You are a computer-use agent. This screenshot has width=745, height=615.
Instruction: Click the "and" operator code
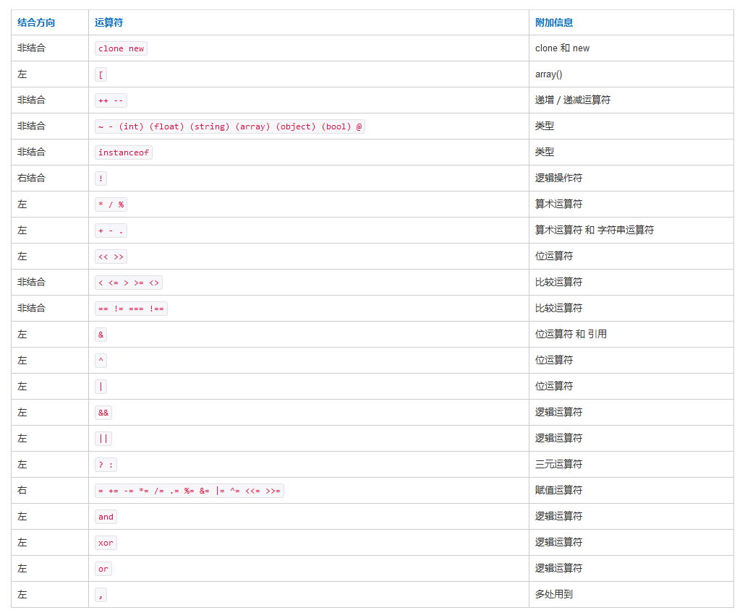point(106,517)
